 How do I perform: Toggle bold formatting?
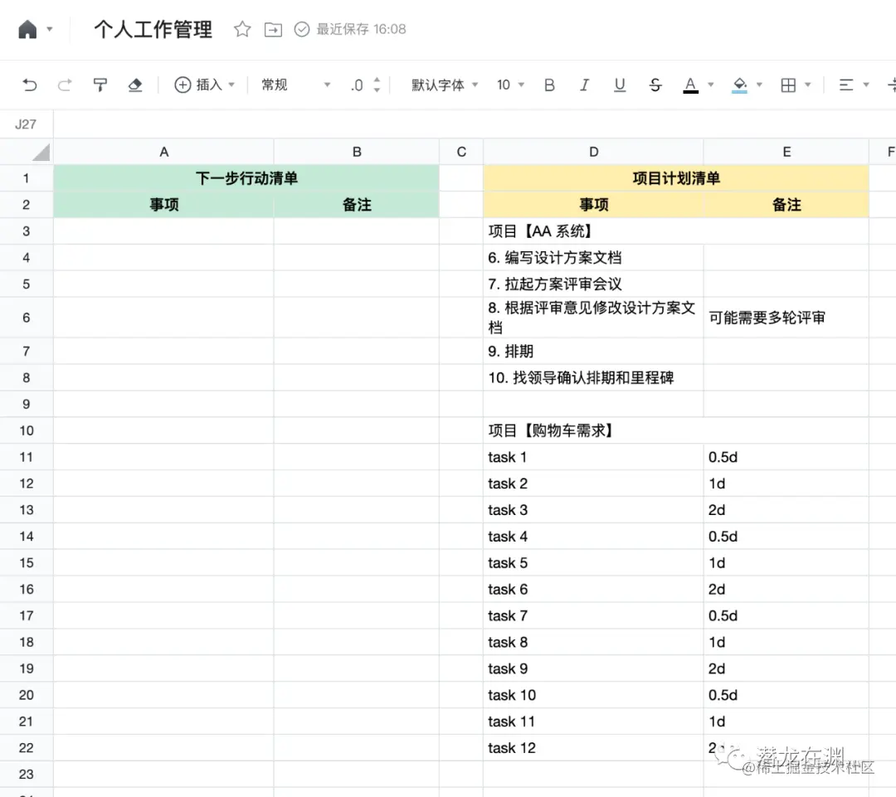coord(549,85)
